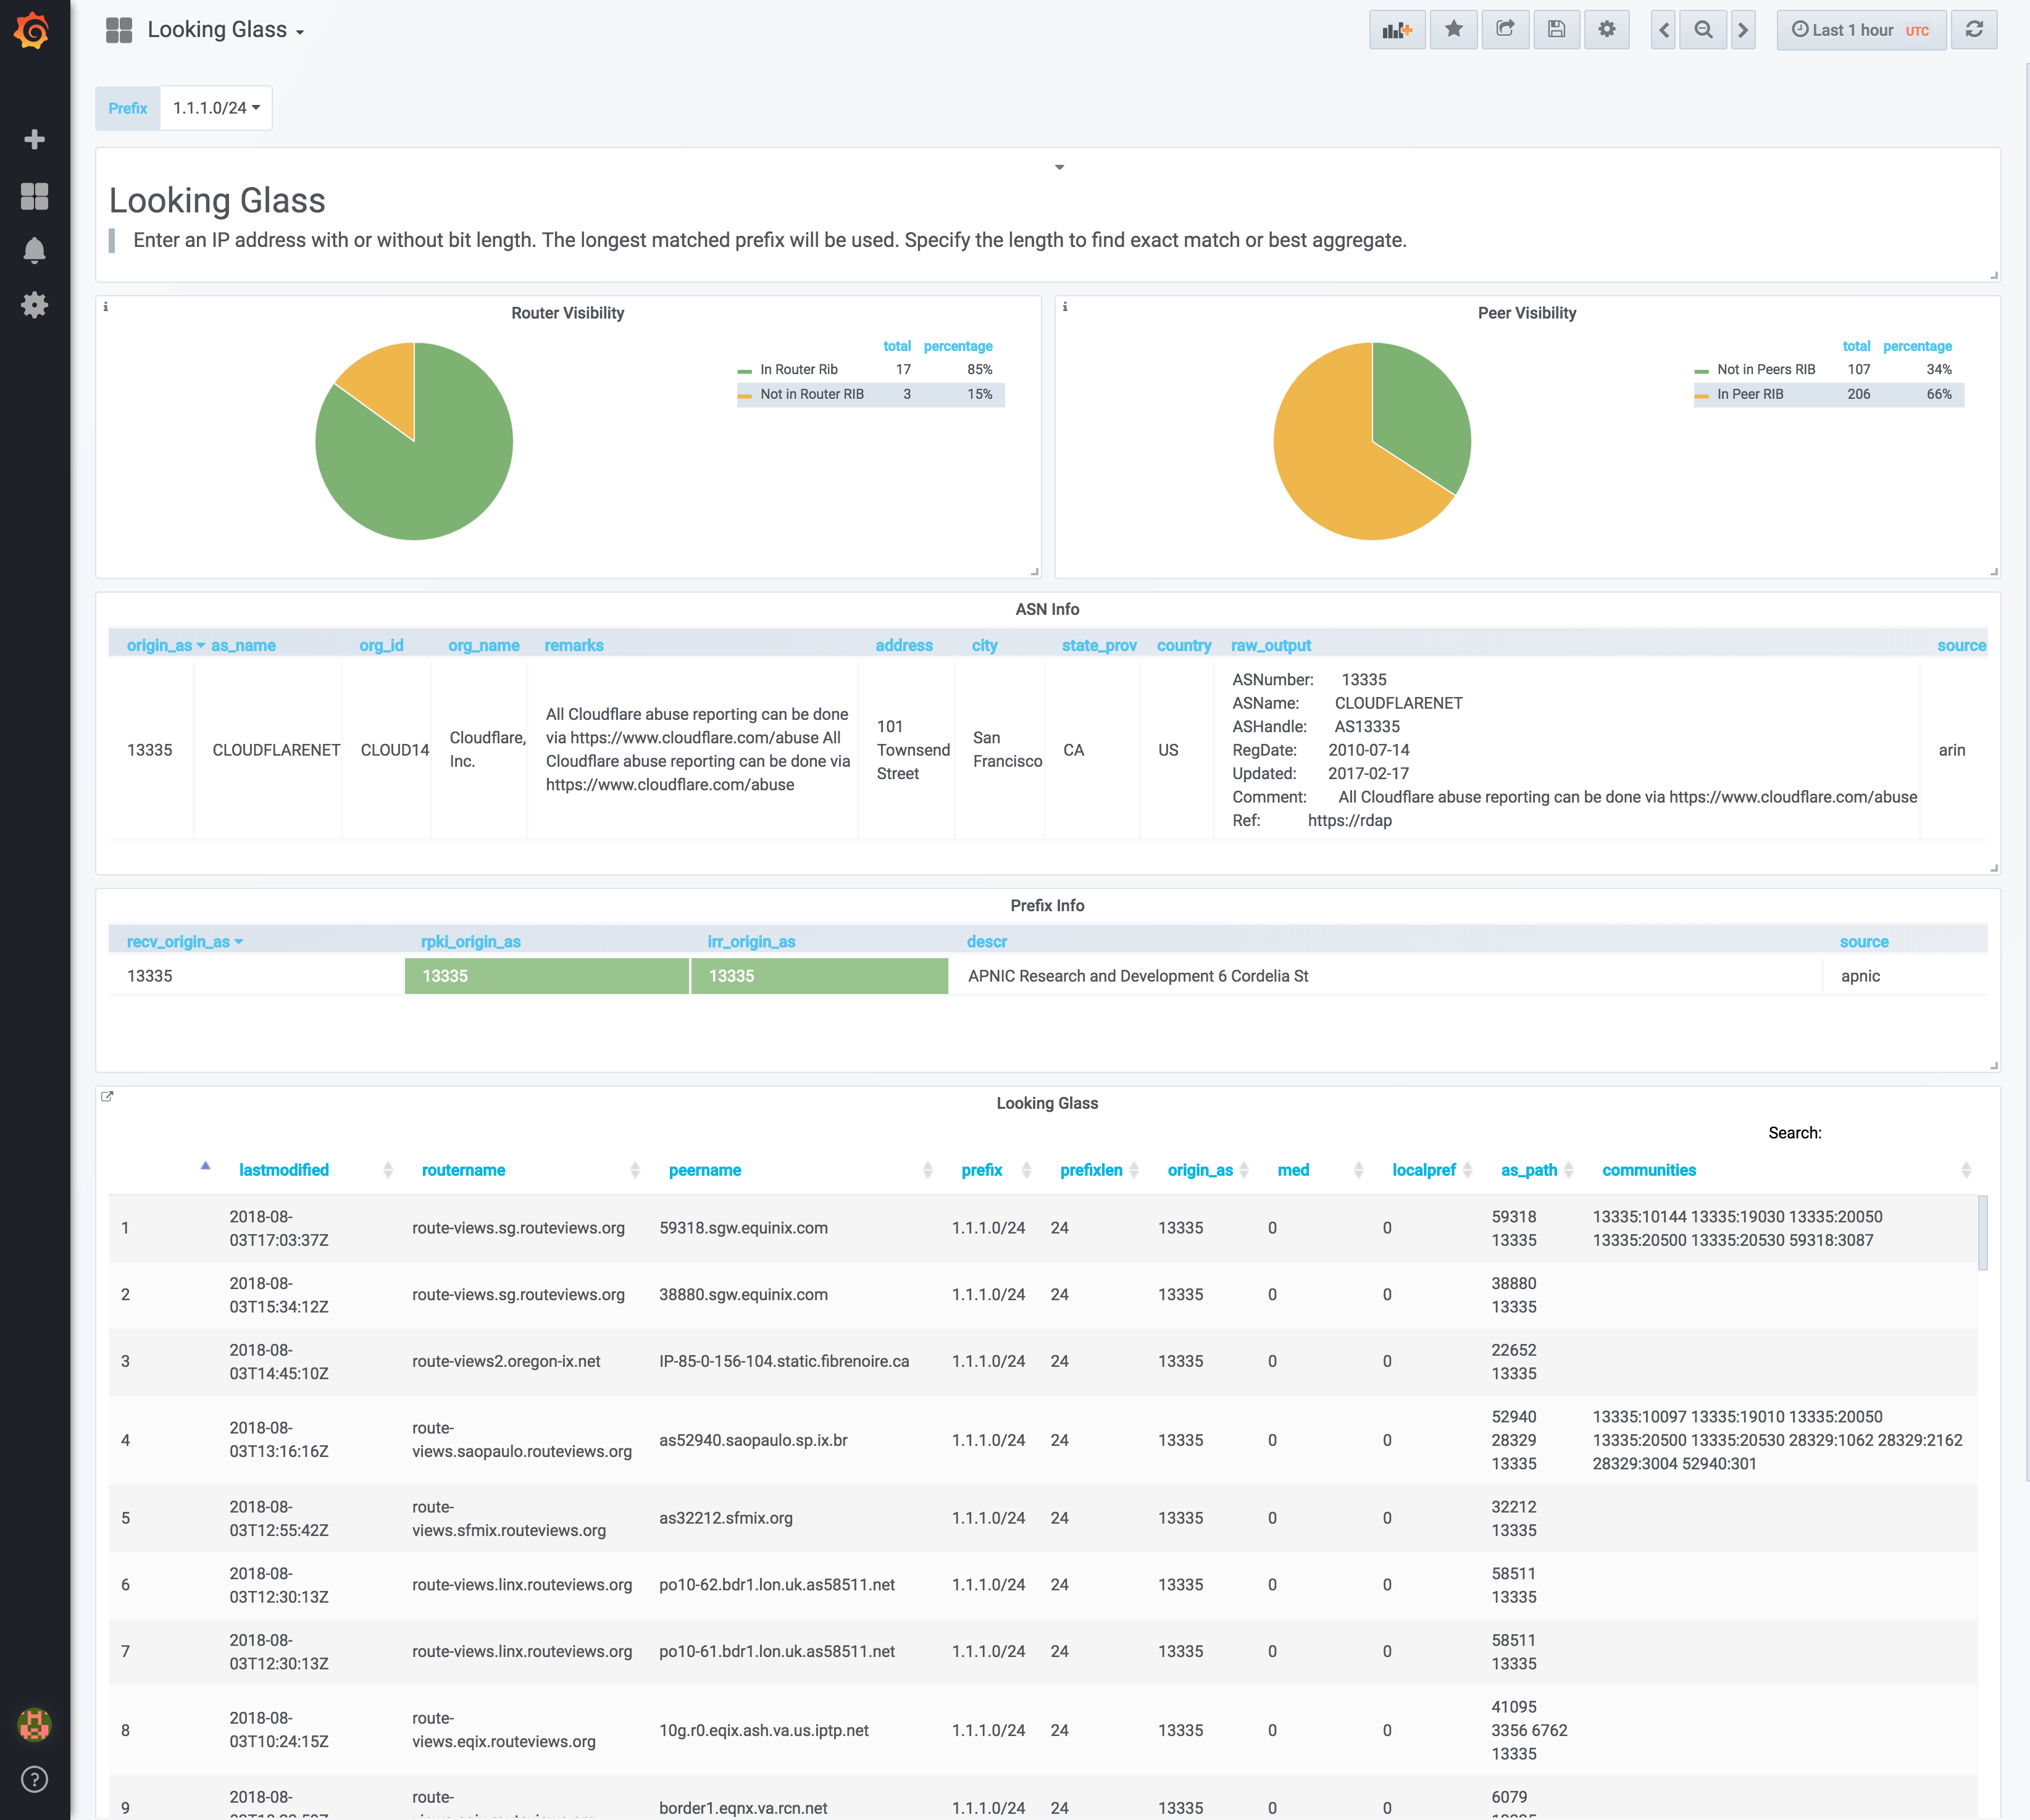Viewport: 2030px width, 1820px height.
Task: Open the Create plus menu in sidebar
Action: tap(35, 139)
